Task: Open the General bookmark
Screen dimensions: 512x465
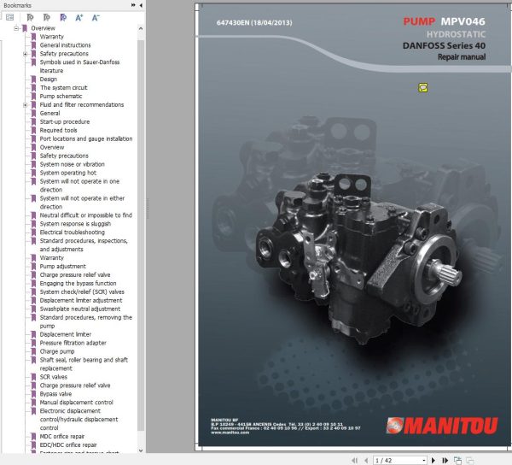Action: point(49,113)
